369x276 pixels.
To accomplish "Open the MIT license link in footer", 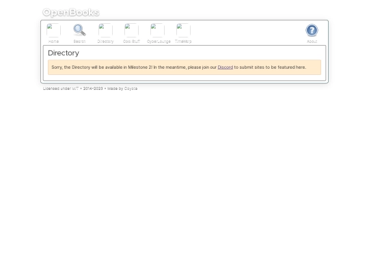I will coord(75,89).
